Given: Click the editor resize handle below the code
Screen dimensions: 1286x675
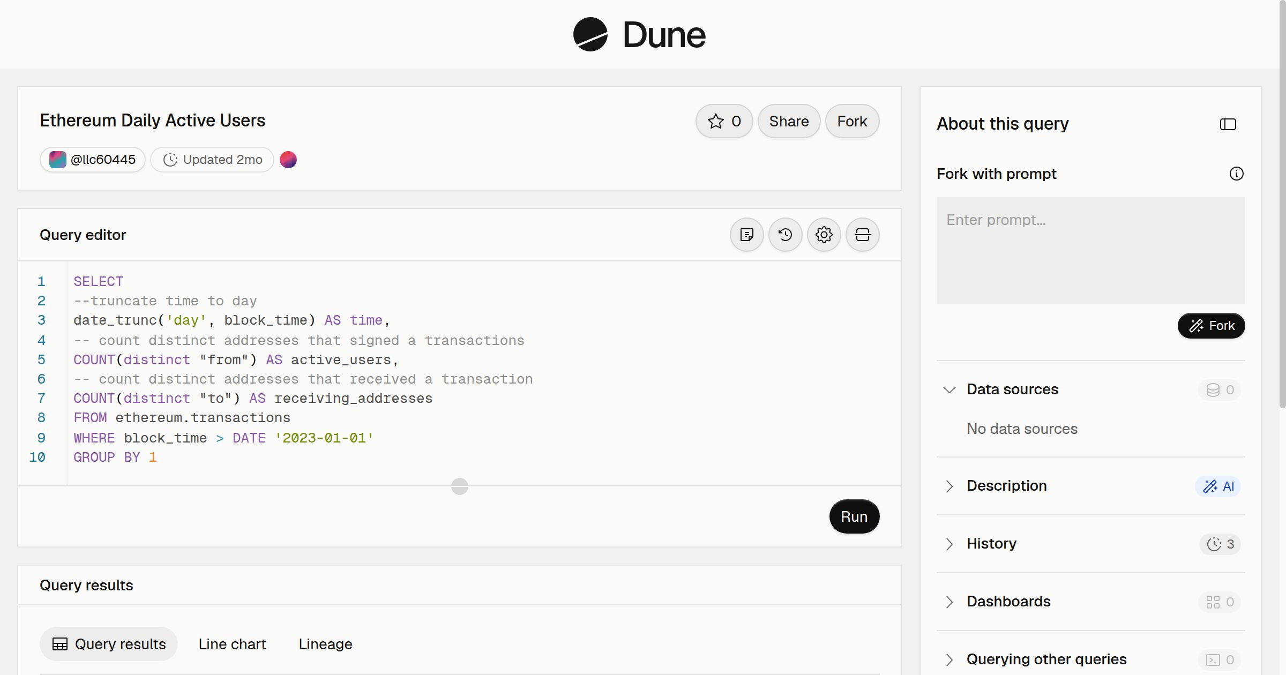Looking at the screenshot, I should (460, 486).
